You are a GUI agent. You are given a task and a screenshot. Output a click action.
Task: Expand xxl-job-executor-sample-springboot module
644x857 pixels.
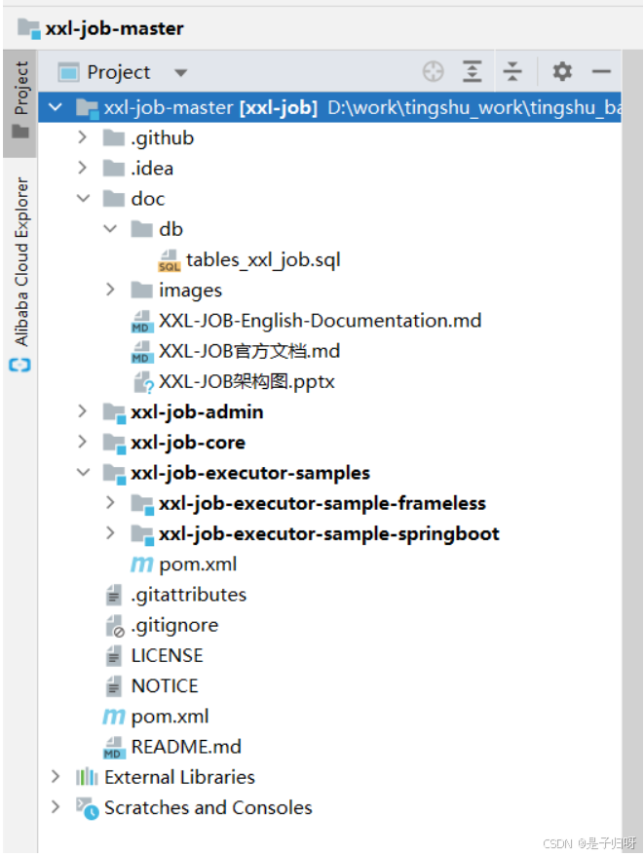(110, 533)
